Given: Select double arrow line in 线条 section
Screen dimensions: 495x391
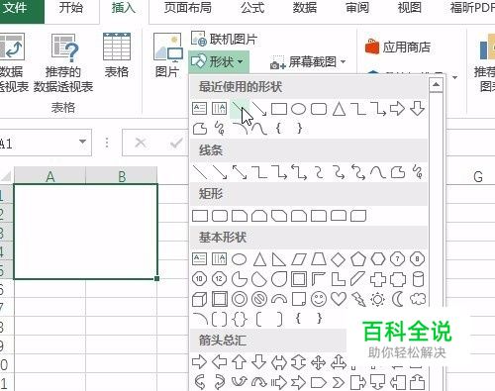Looking at the screenshot, I should [x=240, y=172].
